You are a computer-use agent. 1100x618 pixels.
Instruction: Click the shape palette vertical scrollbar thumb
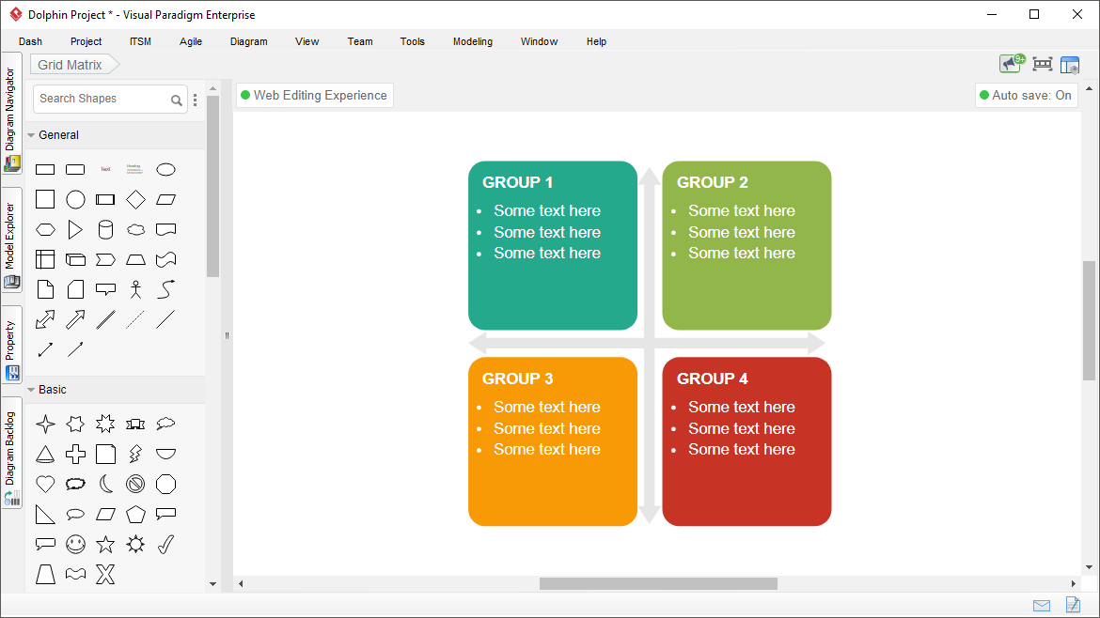click(x=213, y=186)
